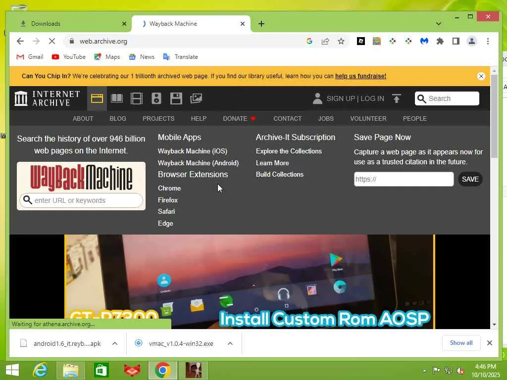
Task: Open the Chrome profile avatar
Action: [x=472, y=41]
